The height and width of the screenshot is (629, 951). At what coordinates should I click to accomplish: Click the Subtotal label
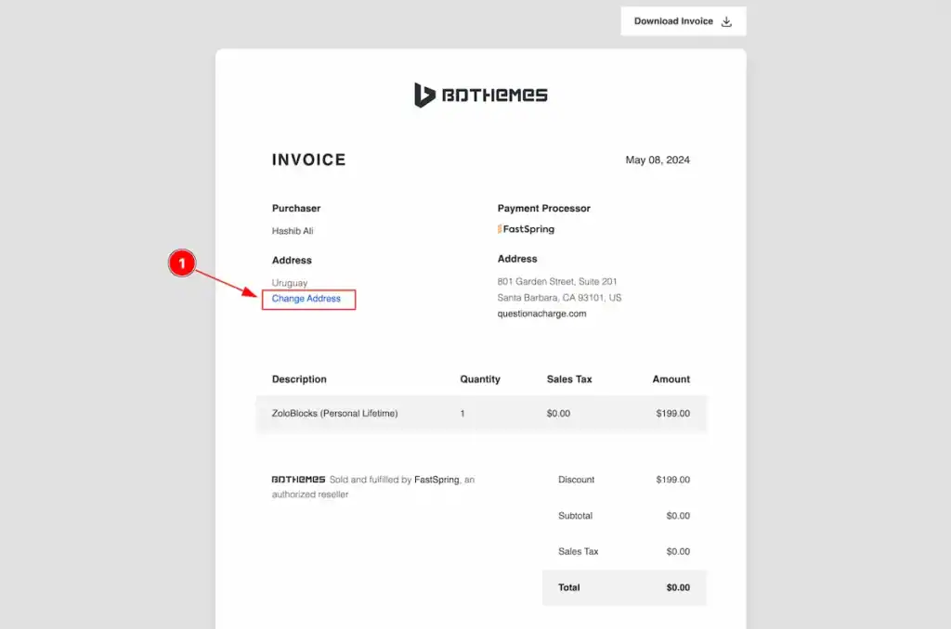[575, 516]
